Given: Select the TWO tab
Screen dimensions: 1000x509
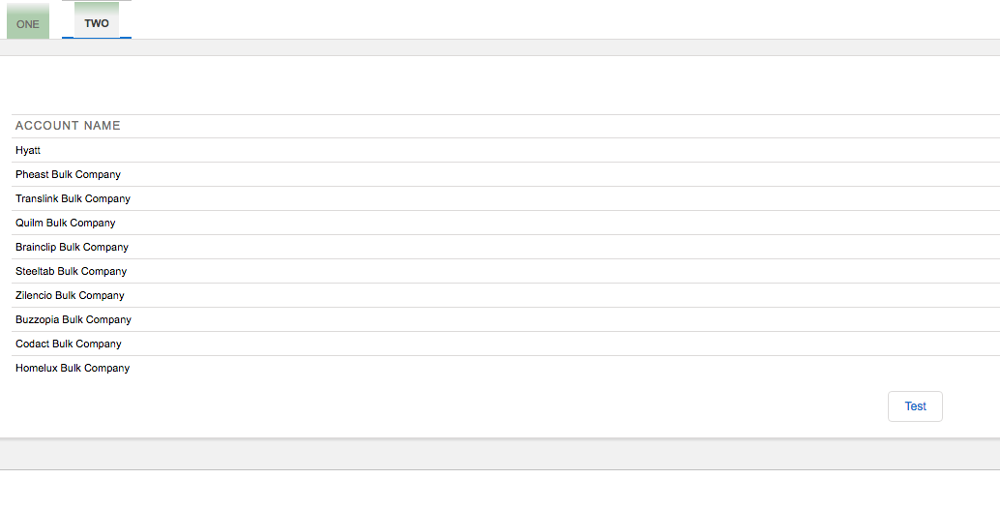Looking at the screenshot, I should [97, 22].
